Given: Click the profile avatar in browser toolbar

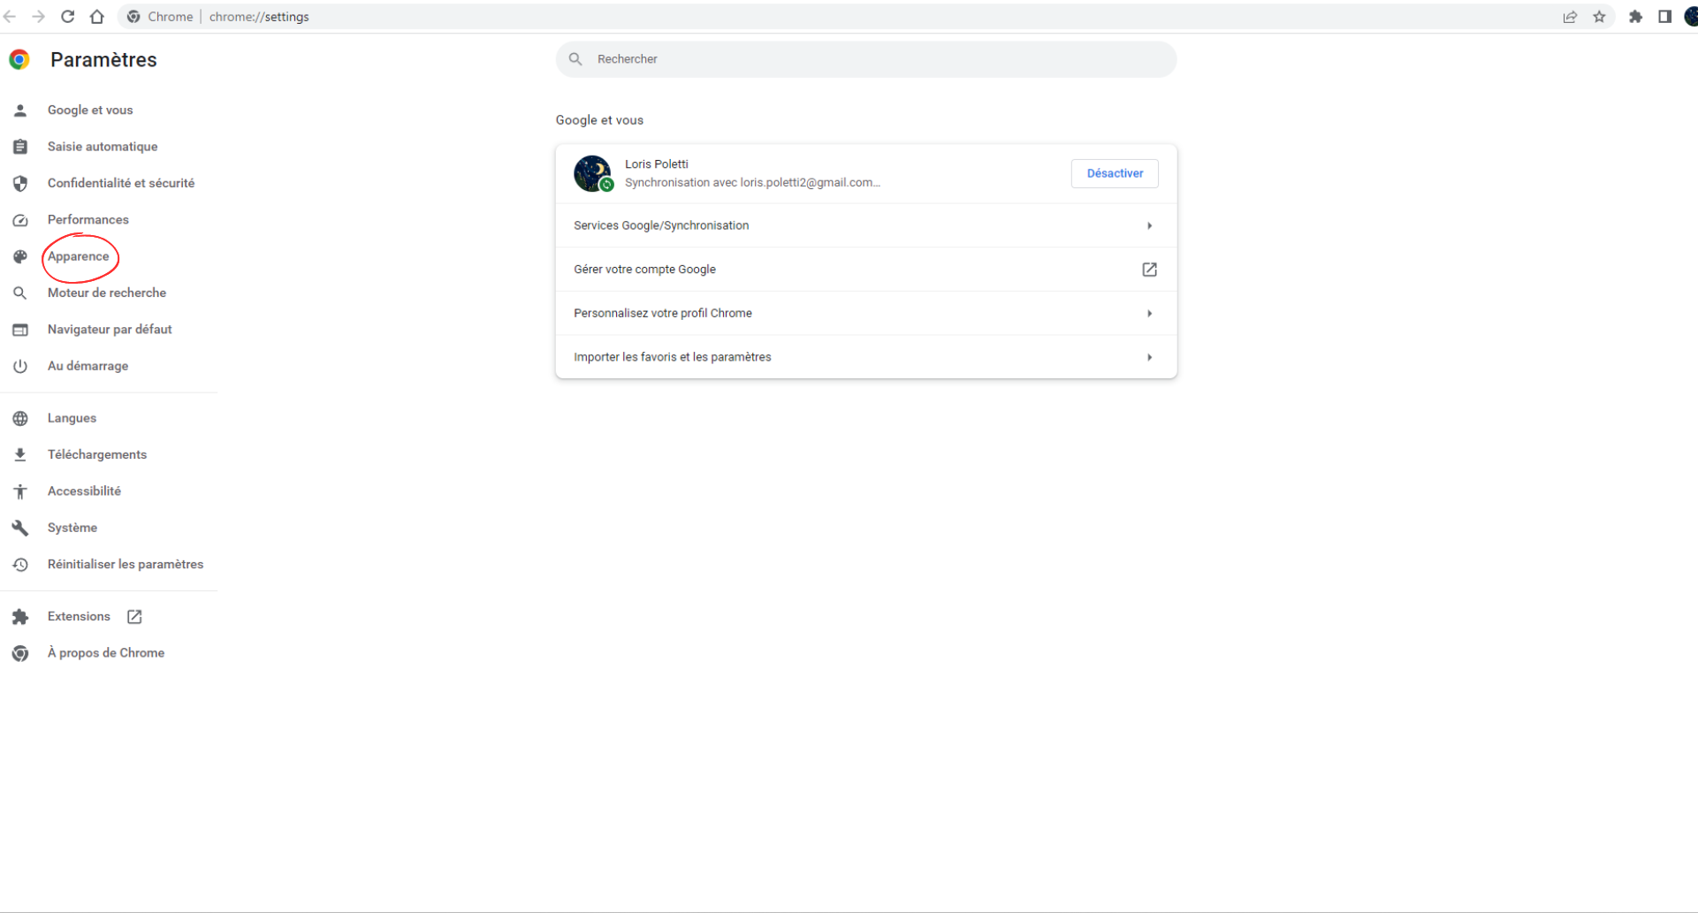Looking at the screenshot, I should [1691, 17].
